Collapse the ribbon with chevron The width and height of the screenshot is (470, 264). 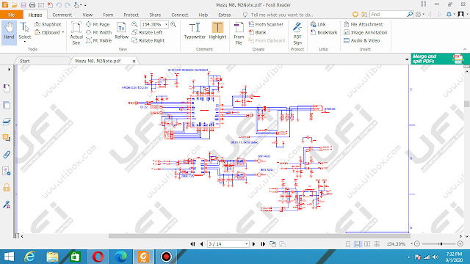pyautogui.click(x=465, y=49)
